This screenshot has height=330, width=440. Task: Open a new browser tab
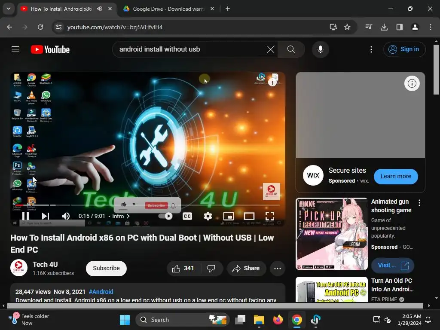[228, 9]
